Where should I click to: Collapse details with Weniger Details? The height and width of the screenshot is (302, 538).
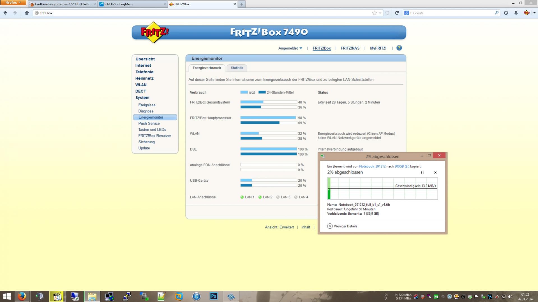(342, 226)
